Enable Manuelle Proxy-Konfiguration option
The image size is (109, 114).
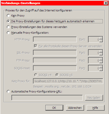8,33
